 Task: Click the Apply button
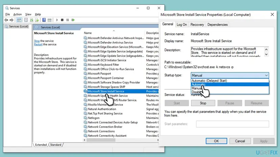click(x=263, y=141)
